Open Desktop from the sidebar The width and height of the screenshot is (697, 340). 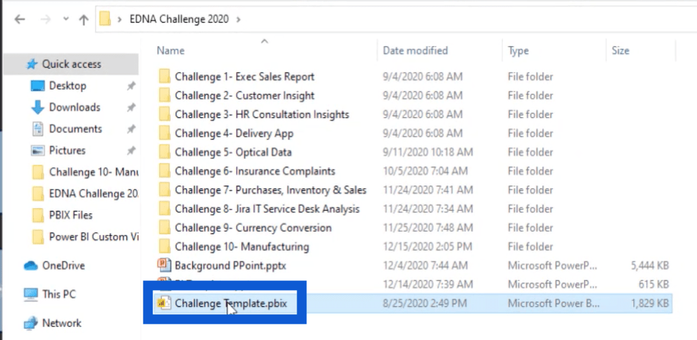67,86
